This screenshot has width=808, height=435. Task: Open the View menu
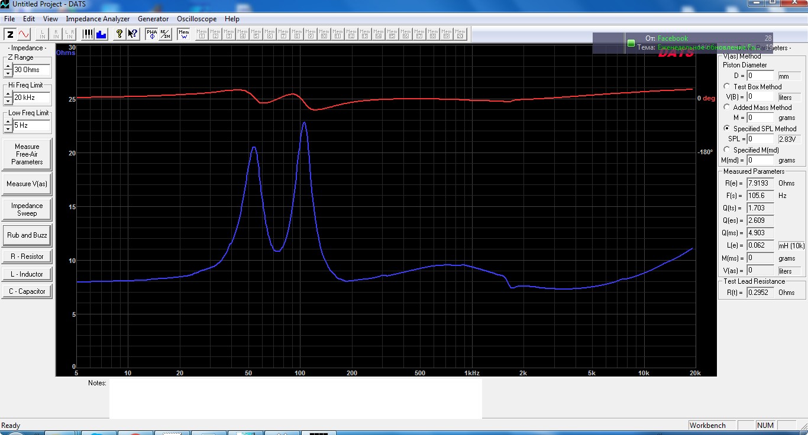50,19
